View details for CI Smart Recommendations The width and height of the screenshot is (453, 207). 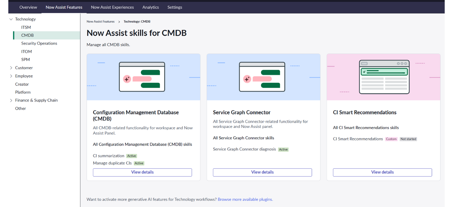coord(382,172)
